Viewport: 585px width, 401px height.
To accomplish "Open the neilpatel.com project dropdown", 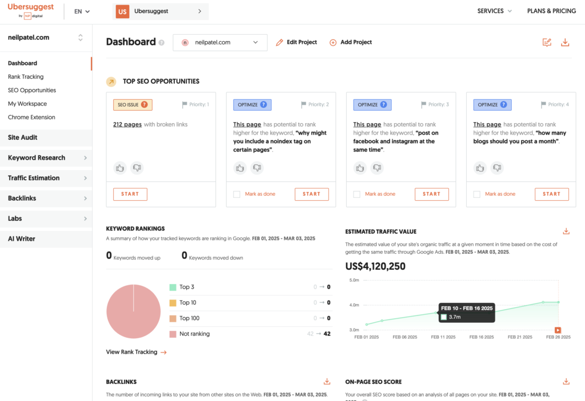I will tap(220, 42).
